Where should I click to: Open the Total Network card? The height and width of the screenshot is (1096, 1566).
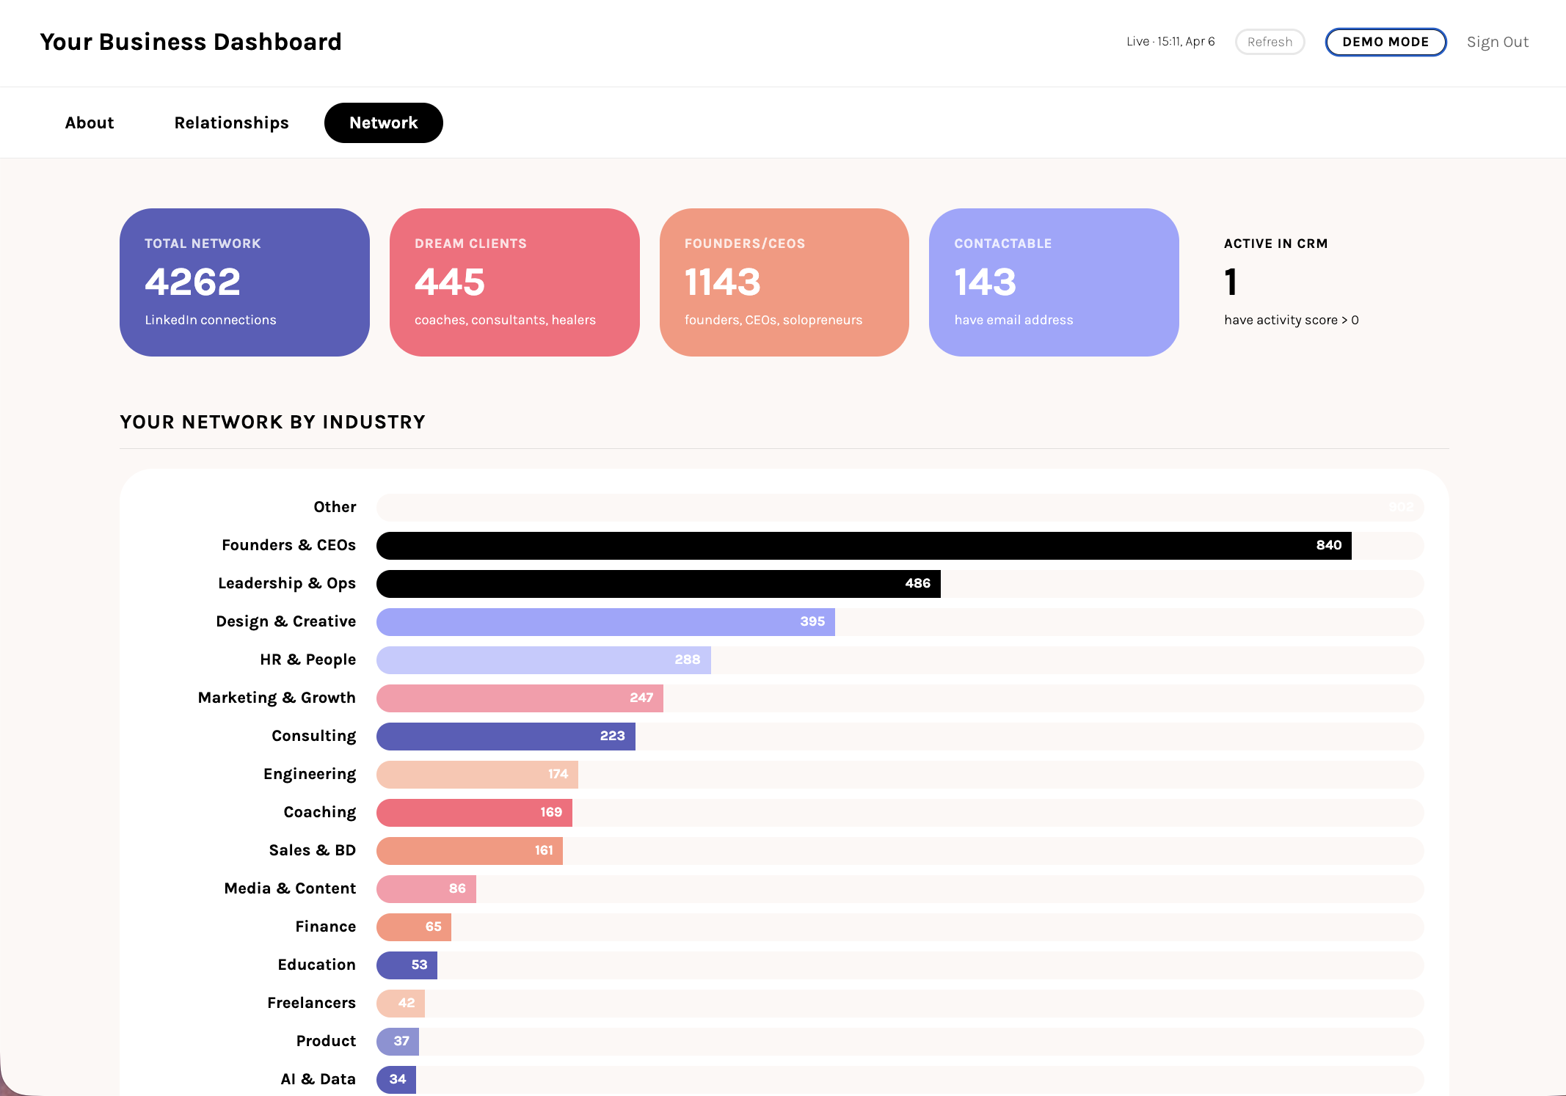click(x=244, y=282)
